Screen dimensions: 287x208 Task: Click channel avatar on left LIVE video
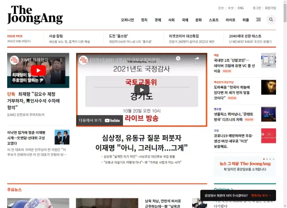(14, 60)
